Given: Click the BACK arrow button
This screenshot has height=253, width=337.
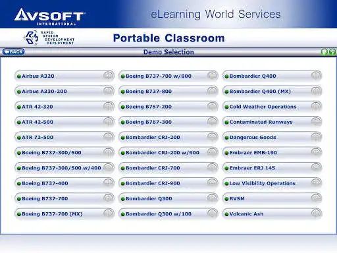Looking at the screenshot, I should click(13, 52).
